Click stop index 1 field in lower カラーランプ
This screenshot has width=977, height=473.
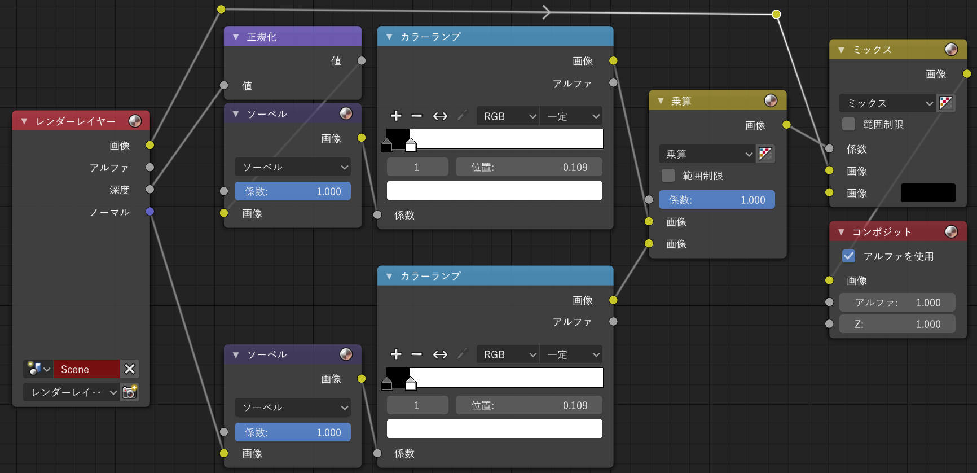(417, 405)
